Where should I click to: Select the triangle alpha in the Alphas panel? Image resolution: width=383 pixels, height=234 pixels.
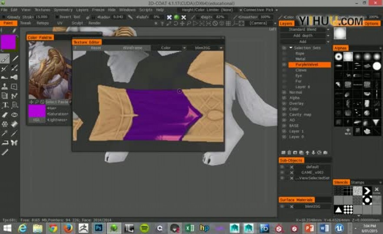click(x=376, y=122)
